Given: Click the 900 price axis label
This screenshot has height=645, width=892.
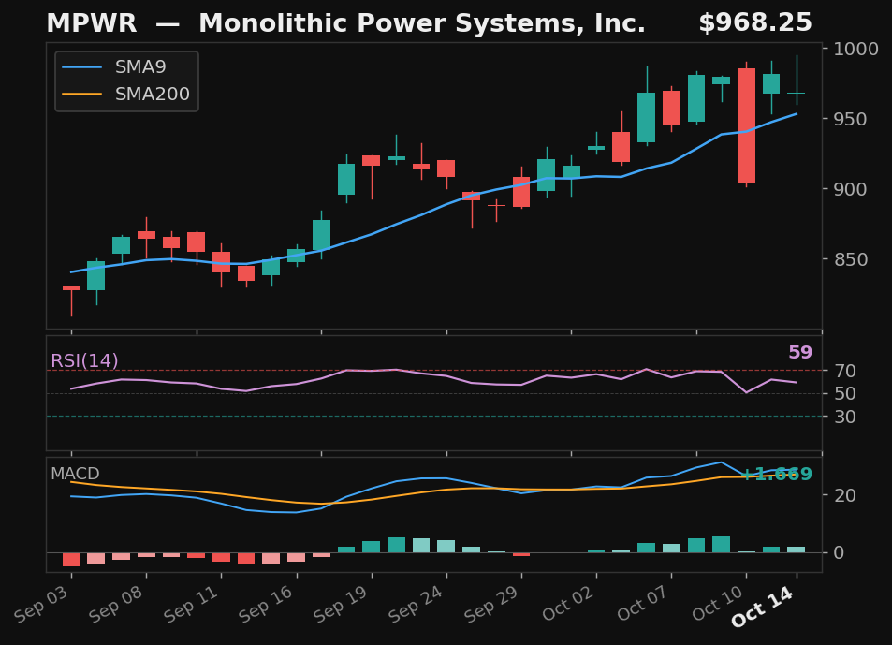Looking at the screenshot, I should click(851, 189).
